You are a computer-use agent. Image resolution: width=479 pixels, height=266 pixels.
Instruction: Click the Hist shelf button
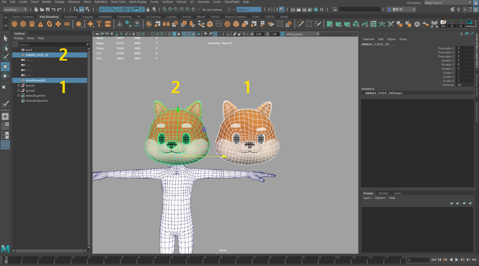point(443,24)
